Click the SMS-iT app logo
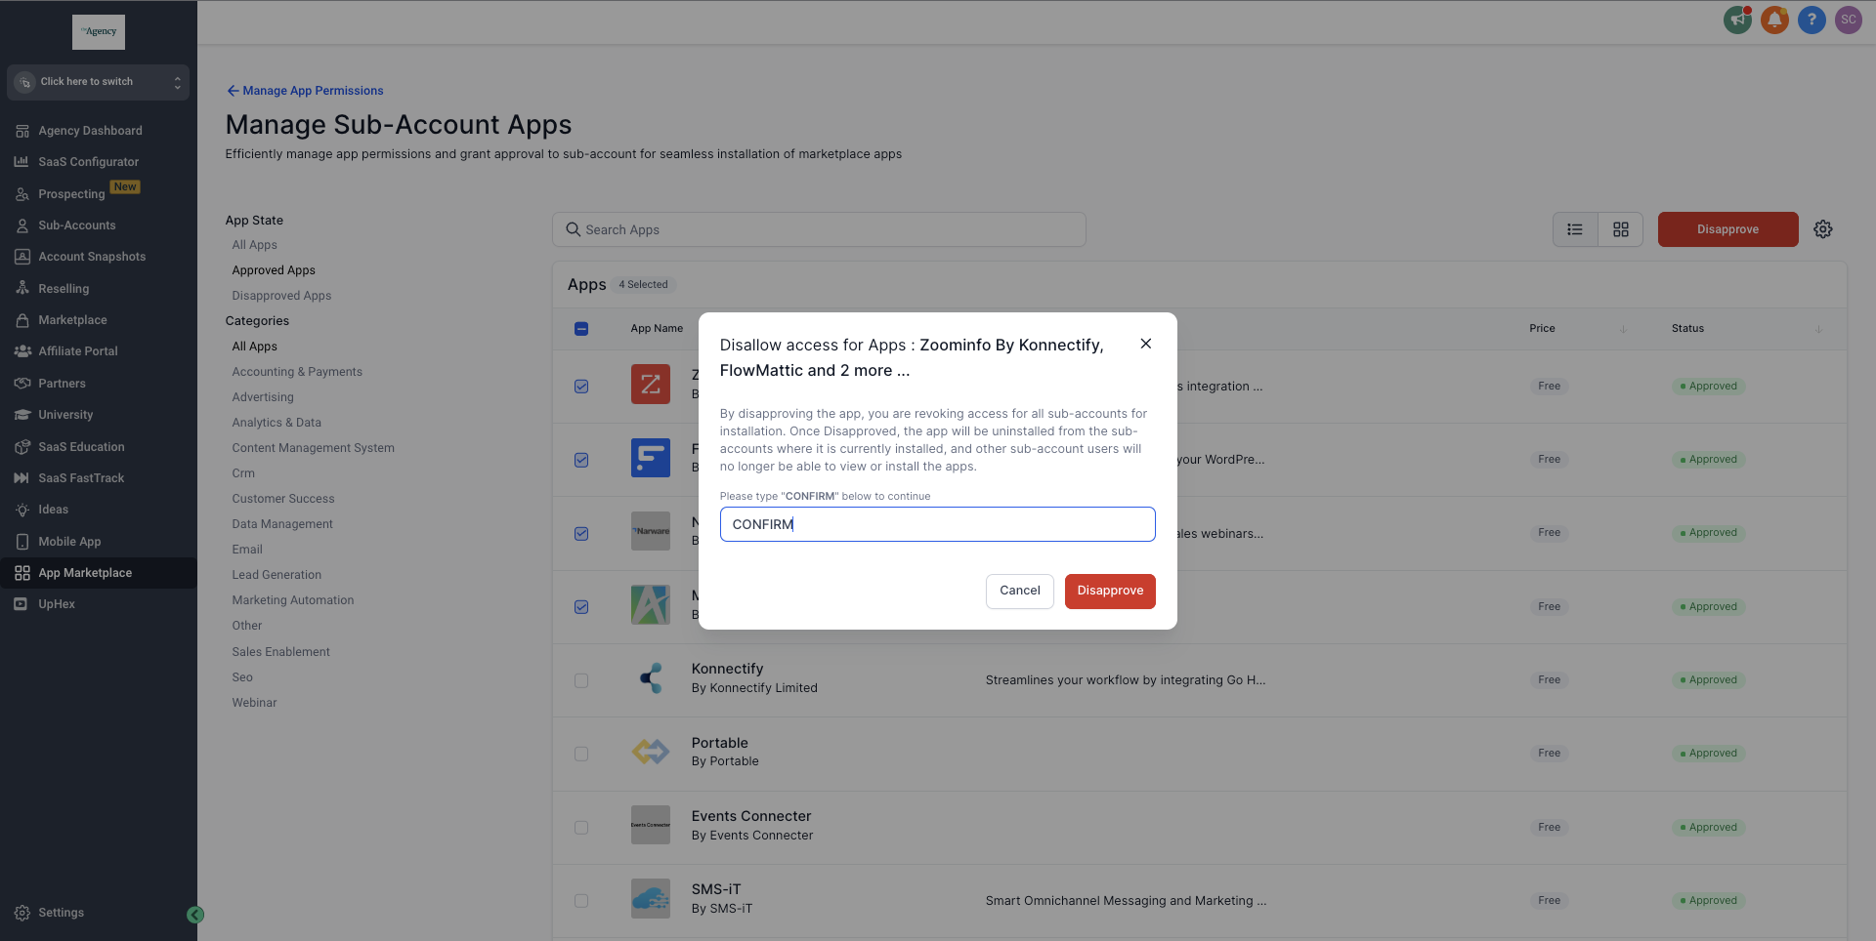This screenshot has height=941, width=1876. pos(651,899)
